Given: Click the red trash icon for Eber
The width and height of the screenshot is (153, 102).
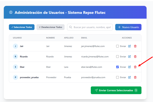Looking at the screenshot, I should point(135,67).
